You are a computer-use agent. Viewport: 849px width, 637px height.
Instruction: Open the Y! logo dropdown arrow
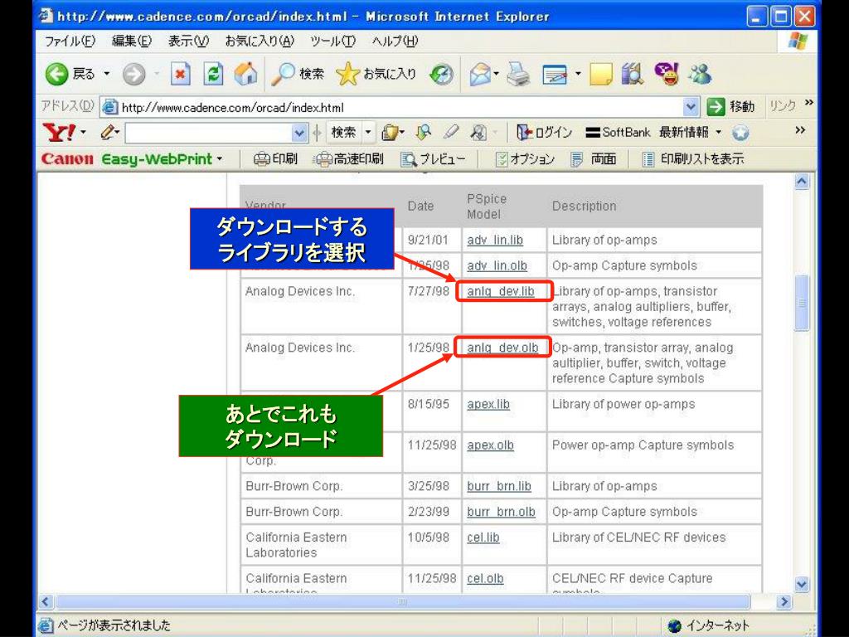click(x=84, y=132)
